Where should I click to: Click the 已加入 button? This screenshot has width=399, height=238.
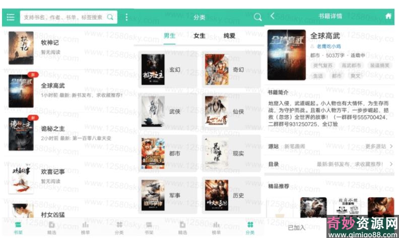297,227
